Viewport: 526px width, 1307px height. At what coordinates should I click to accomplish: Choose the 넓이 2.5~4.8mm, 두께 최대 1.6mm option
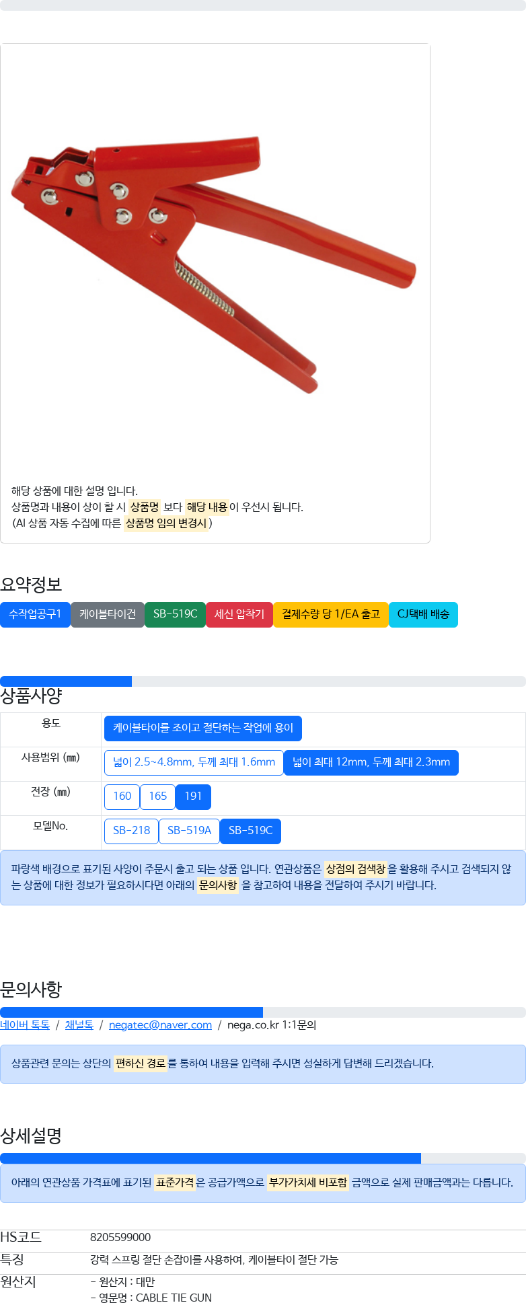point(194,762)
